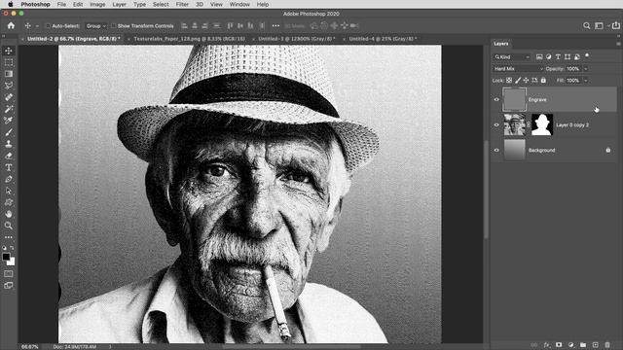Viewport: 623px width, 350px height.
Task: Open the Apple menu
Action: click(x=11, y=4)
